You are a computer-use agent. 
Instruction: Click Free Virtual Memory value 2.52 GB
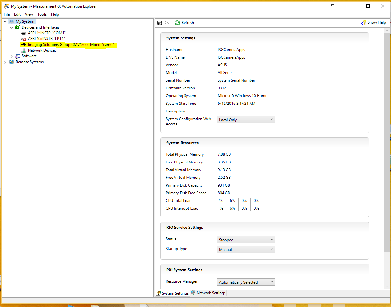coord(224,178)
